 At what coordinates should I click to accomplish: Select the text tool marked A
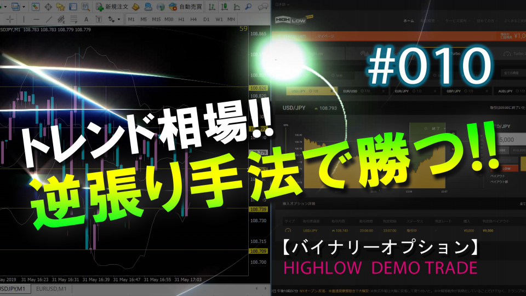pyautogui.click(x=86, y=19)
